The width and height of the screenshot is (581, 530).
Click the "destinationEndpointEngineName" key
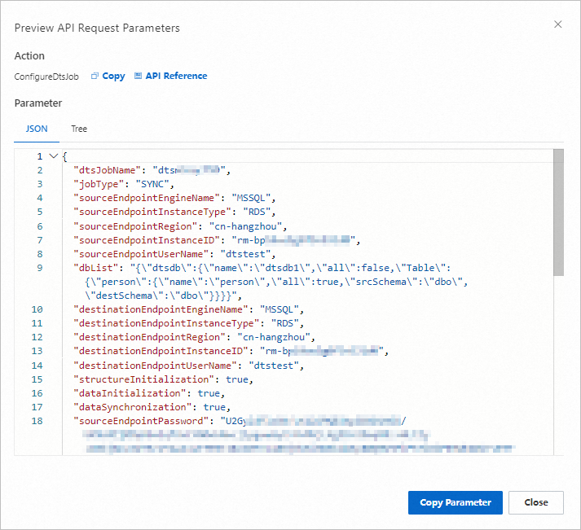point(161,309)
